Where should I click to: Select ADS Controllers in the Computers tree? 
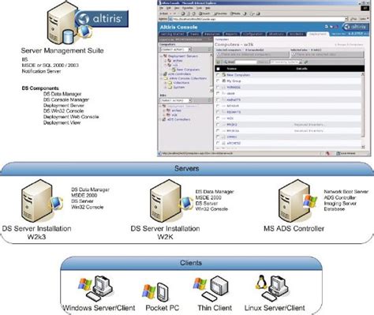(179, 74)
